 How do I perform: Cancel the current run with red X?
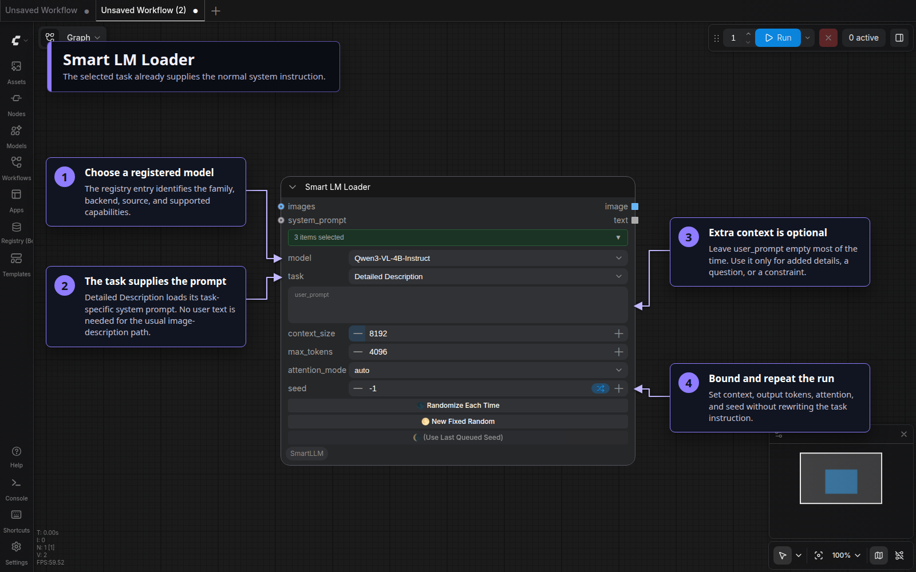coord(828,38)
